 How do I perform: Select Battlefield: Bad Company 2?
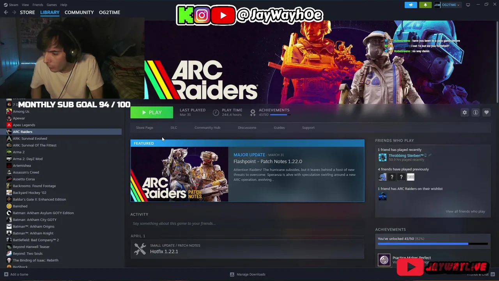click(36, 240)
